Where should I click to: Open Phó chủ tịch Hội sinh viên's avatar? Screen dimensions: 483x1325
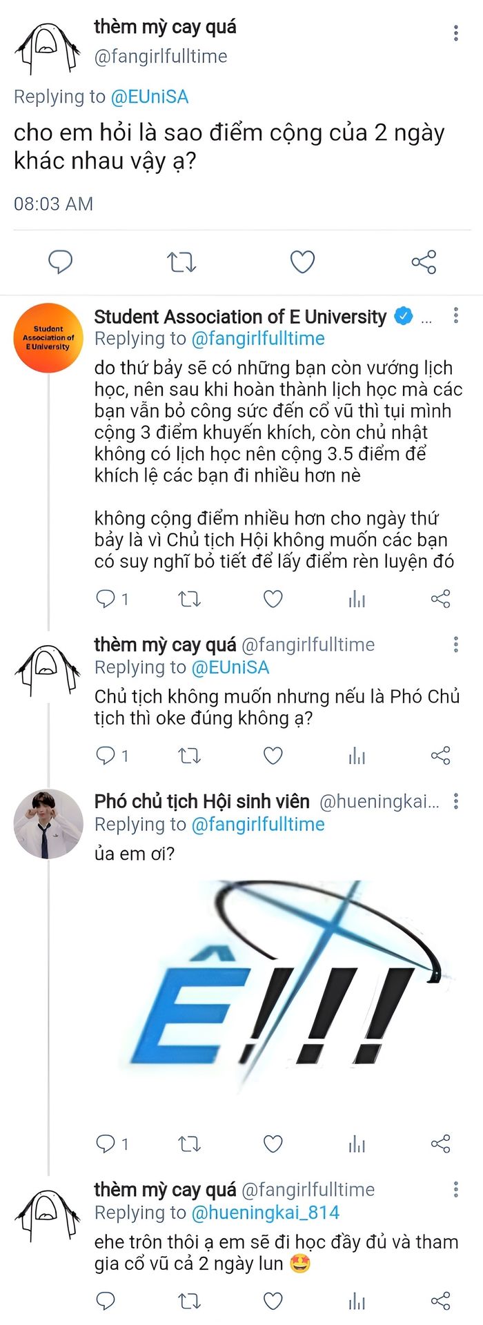(48, 824)
